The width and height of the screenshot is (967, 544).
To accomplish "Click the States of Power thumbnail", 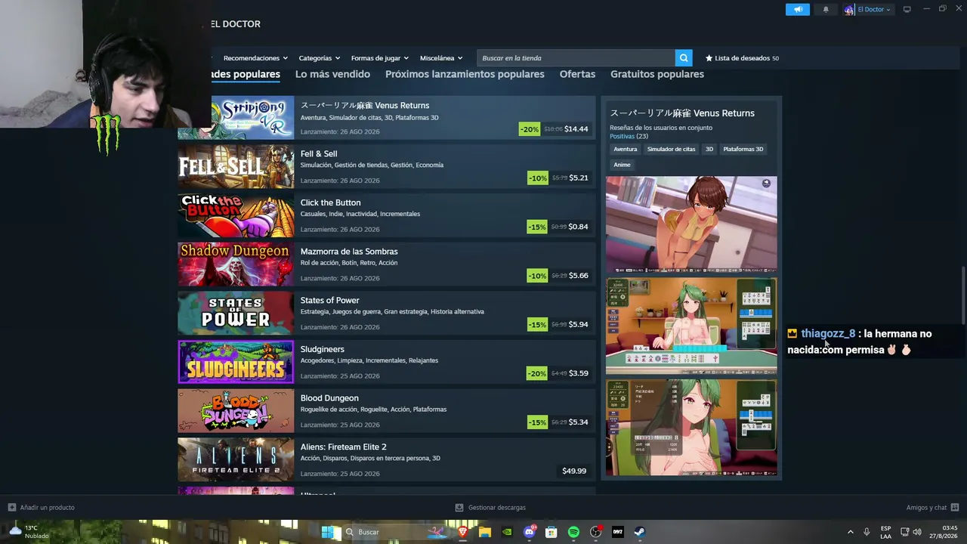I will click(x=236, y=313).
